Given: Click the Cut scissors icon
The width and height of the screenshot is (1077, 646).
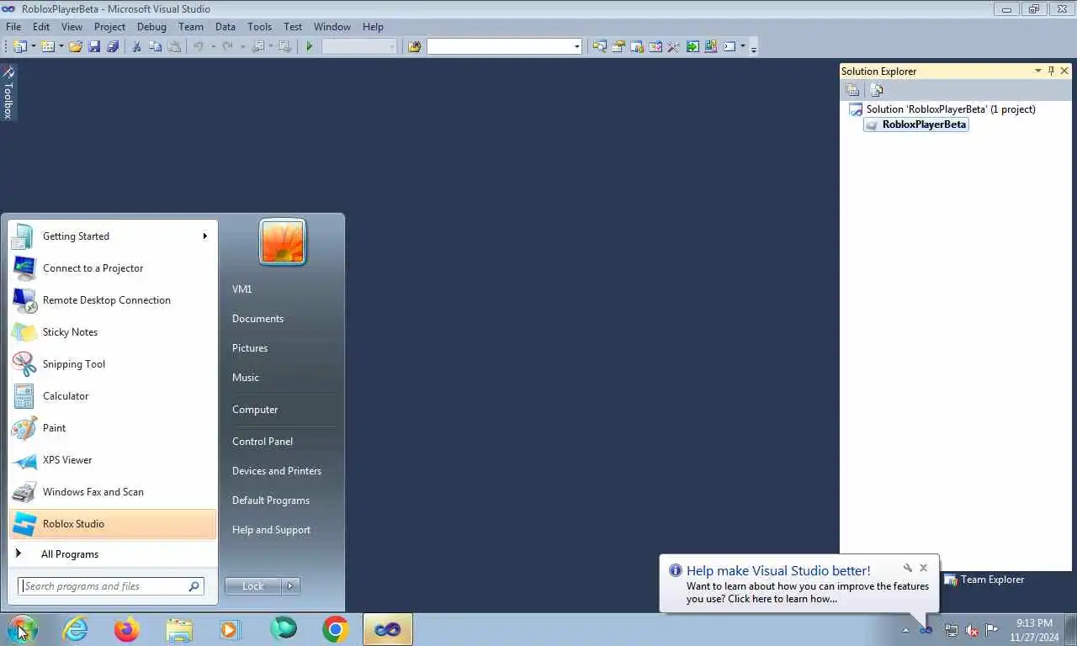Looking at the screenshot, I should 136,47.
